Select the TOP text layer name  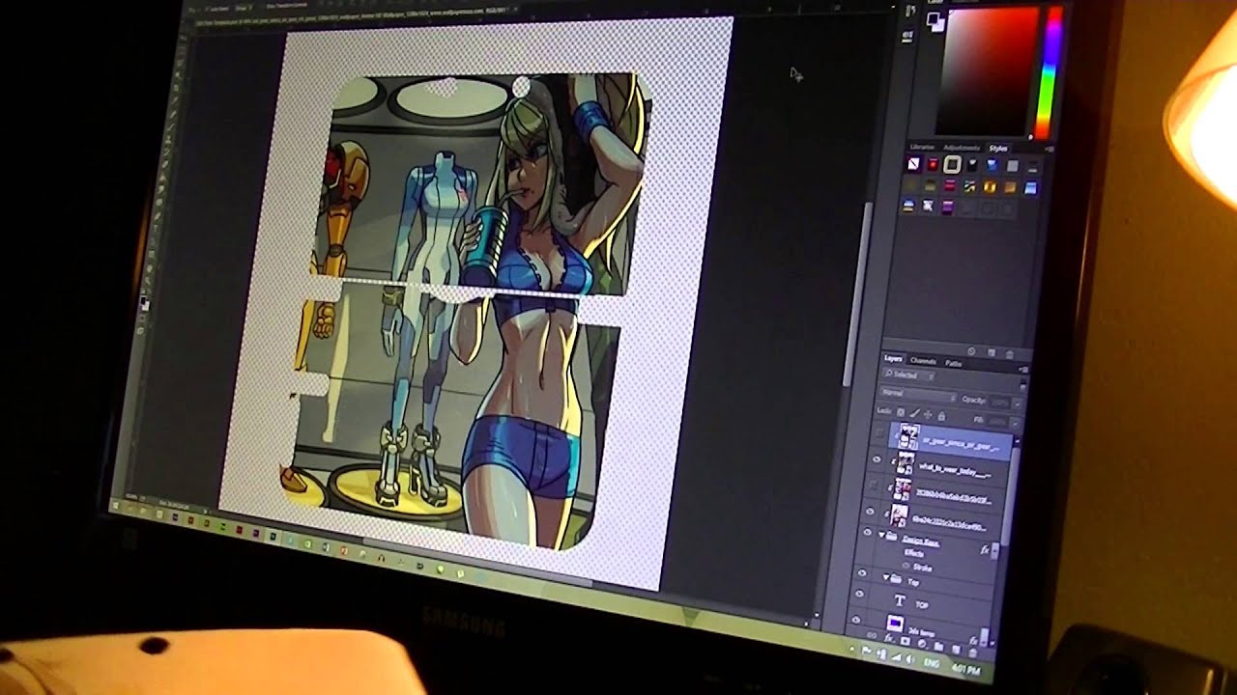[x=921, y=604]
